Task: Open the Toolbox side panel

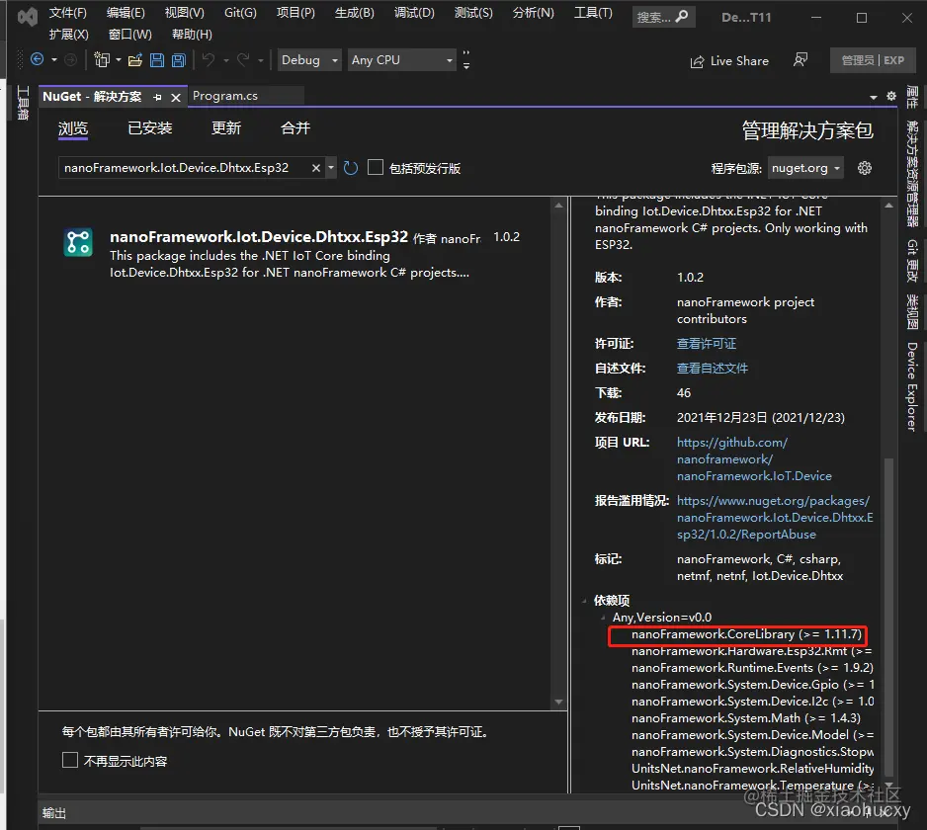Action: pos(23,103)
